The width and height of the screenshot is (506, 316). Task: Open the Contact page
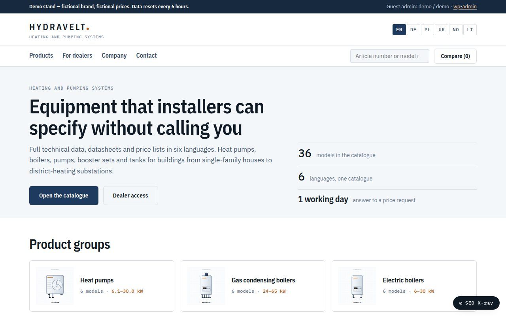click(x=147, y=56)
